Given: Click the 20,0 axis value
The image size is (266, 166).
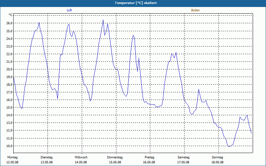Looking at the screenshot, I should pos(9,69).
